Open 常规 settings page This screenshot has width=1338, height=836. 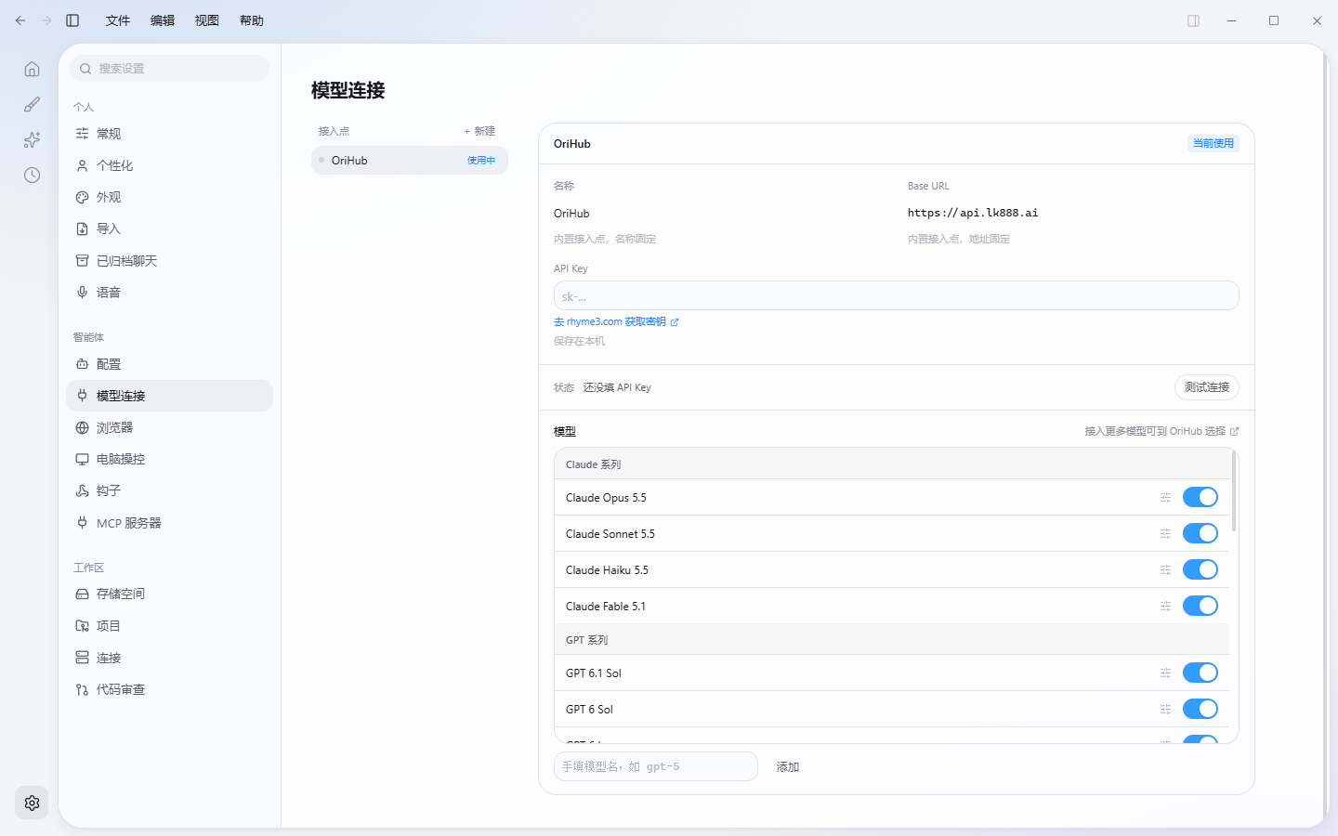(170, 134)
